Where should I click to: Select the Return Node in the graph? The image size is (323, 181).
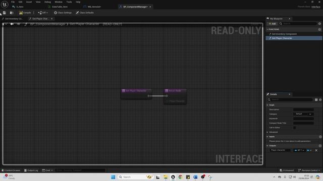coord(175,97)
